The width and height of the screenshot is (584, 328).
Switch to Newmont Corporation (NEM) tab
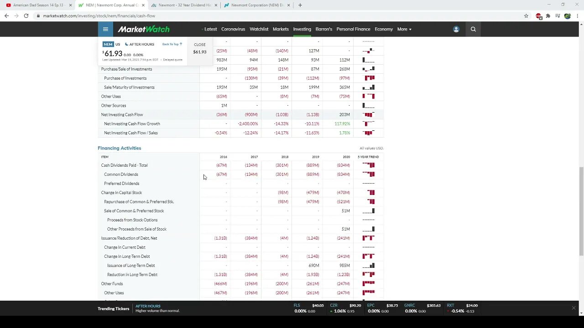coord(257,5)
